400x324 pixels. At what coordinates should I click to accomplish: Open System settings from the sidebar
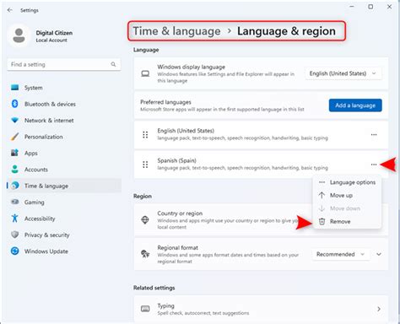(64, 88)
